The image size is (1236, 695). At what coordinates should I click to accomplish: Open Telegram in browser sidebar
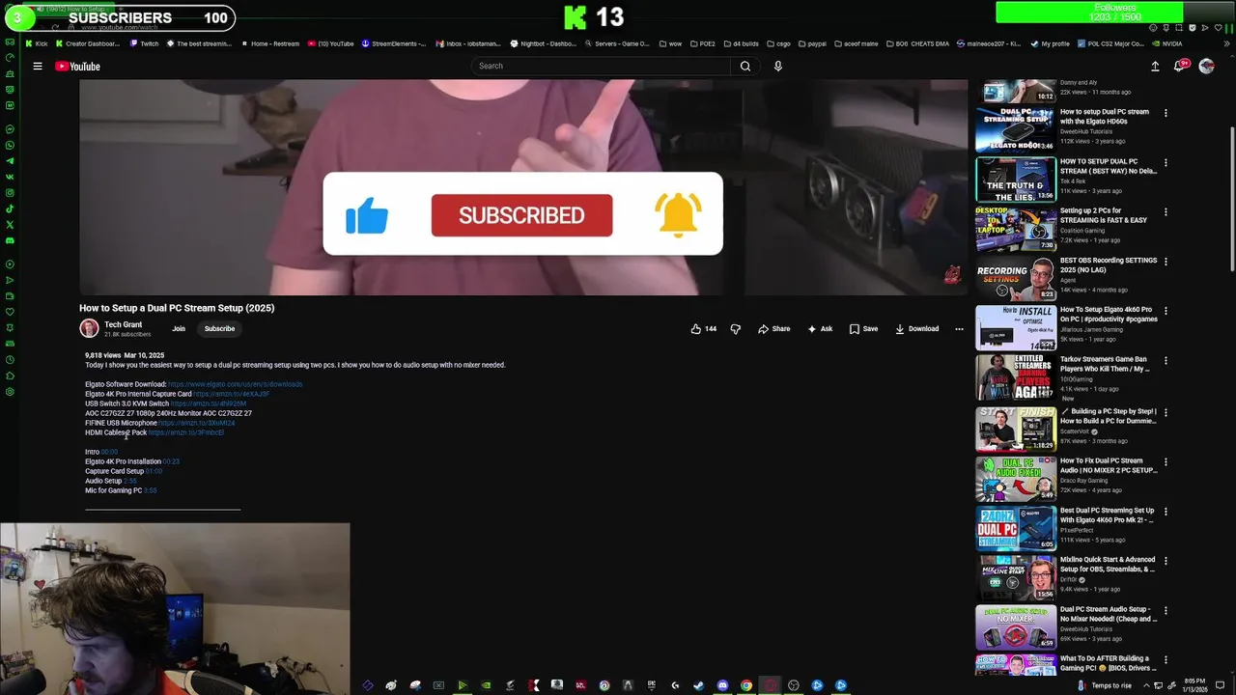click(10, 161)
